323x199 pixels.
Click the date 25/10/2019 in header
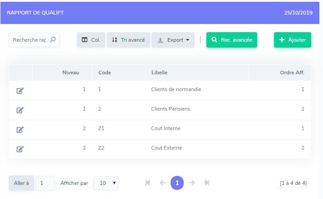(299, 13)
